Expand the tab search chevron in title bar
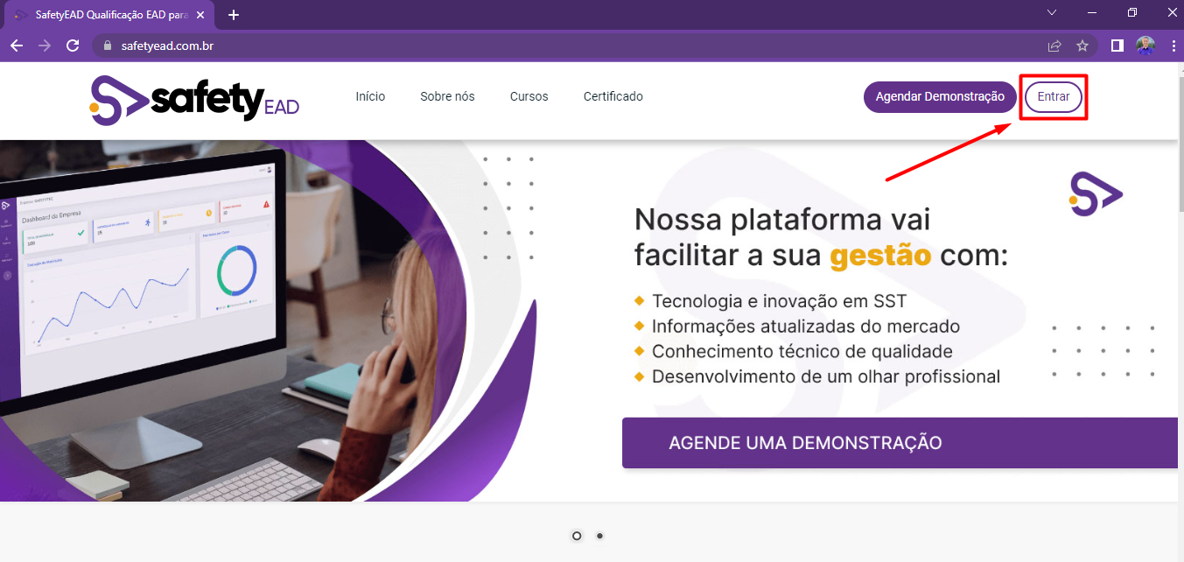Screen dimensions: 1184x562 1052,12
